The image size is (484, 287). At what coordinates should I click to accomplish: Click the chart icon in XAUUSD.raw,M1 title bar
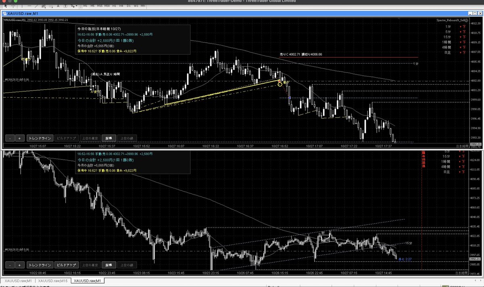(4, 13)
